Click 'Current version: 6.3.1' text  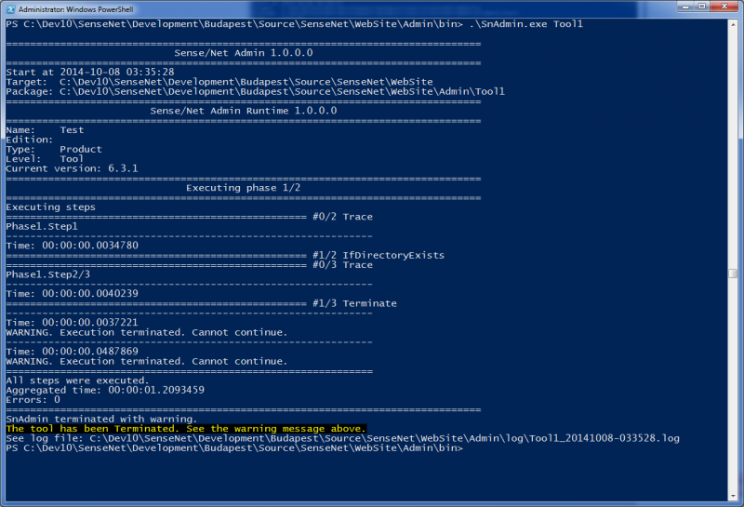(x=72, y=168)
